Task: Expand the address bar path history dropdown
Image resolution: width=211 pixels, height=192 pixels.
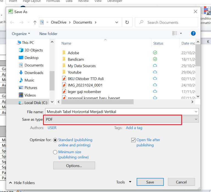Action: click(117, 22)
